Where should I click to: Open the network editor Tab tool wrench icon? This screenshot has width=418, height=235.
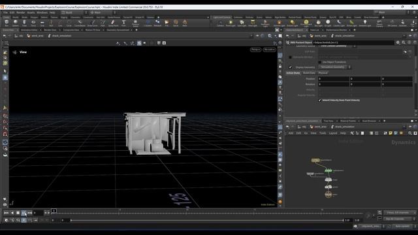point(352,133)
